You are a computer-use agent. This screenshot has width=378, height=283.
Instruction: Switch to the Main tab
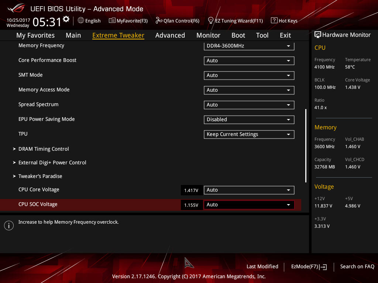point(73,35)
